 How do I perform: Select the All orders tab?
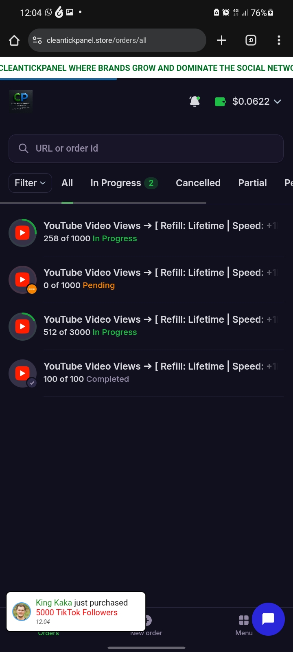67,183
